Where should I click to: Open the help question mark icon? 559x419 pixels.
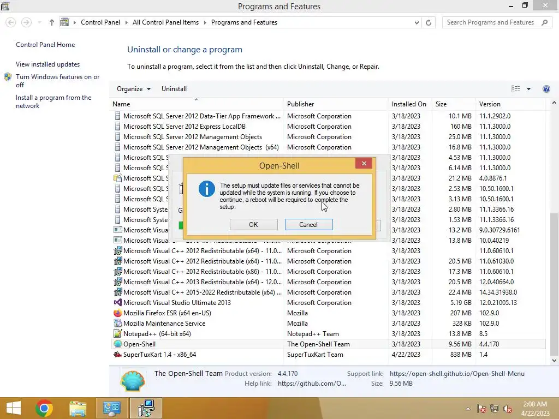coord(546,89)
